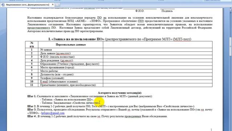Click the Телефон (сотовый) row label
232x131 pixels.
[52, 78]
